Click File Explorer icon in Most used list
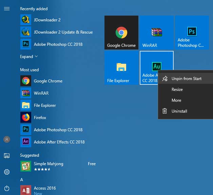 pos(26,105)
